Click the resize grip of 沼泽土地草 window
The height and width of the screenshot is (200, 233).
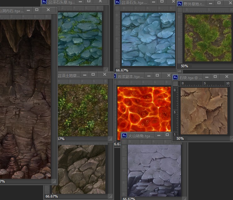tap(110, 139)
